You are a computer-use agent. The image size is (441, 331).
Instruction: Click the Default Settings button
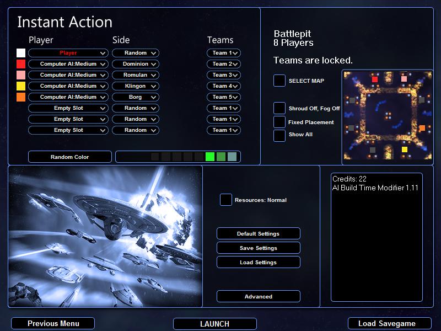(x=258, y=233)
